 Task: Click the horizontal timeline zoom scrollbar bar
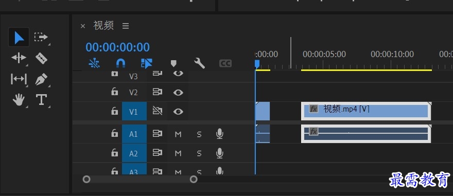140,180
